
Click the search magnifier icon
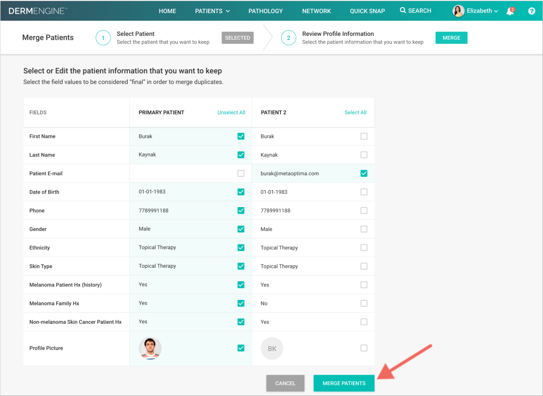pyautogui.click(x=403, y=11)
